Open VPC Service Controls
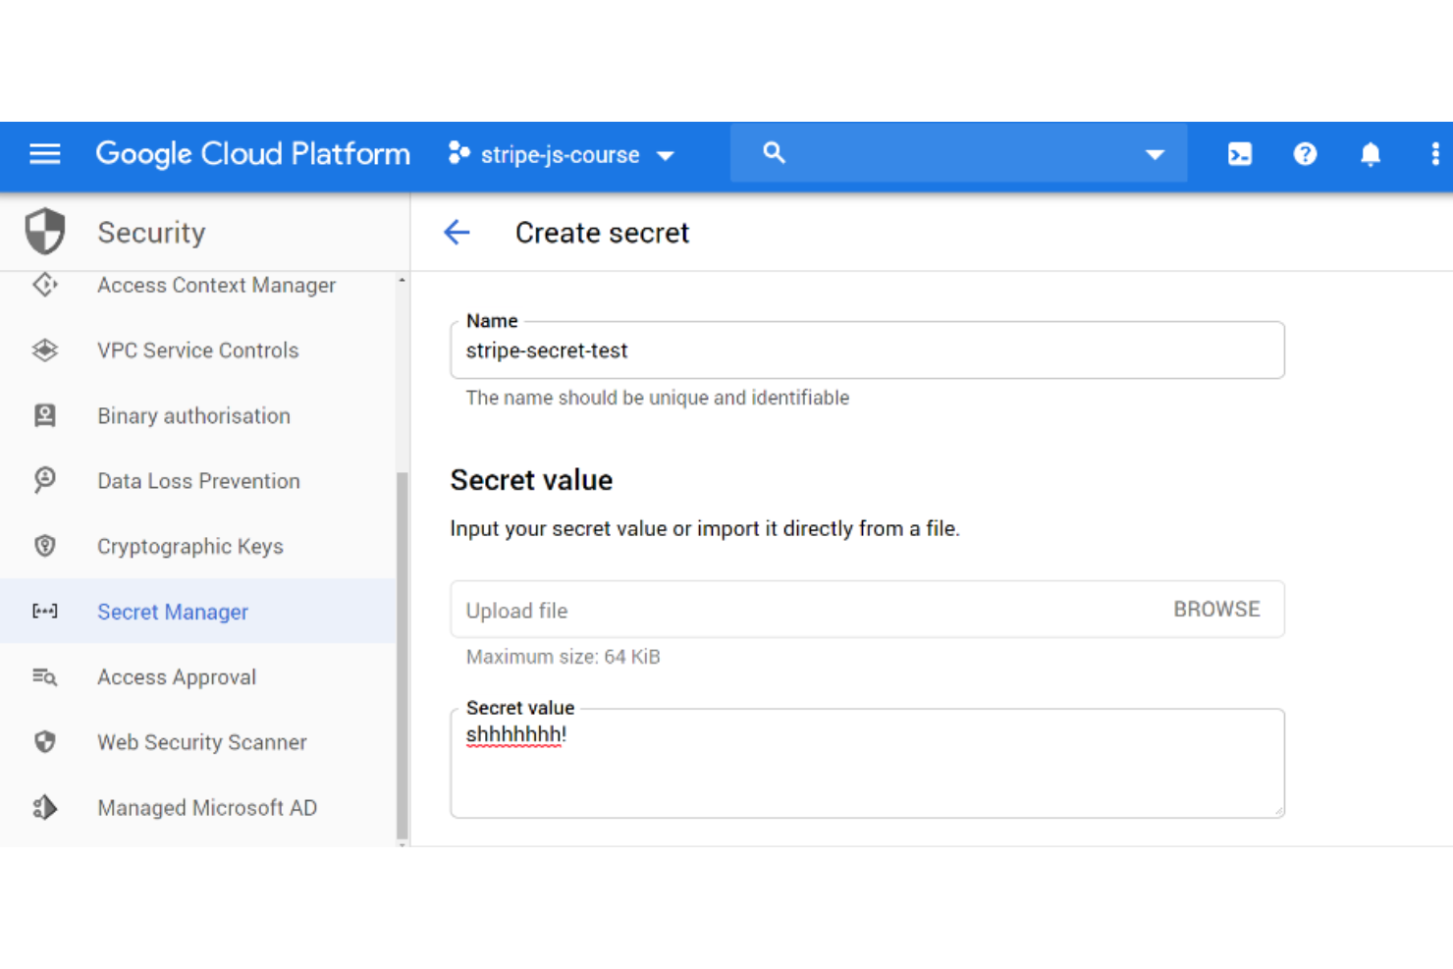This screenshot has width=1453, height=969. click(x=197, y=350)
